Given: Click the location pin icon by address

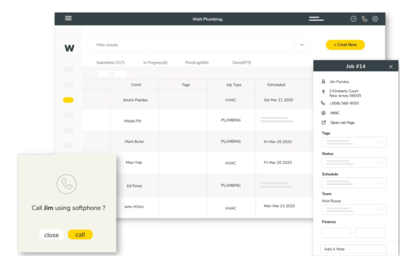Looking at the screenshot, I should [323, 91].
